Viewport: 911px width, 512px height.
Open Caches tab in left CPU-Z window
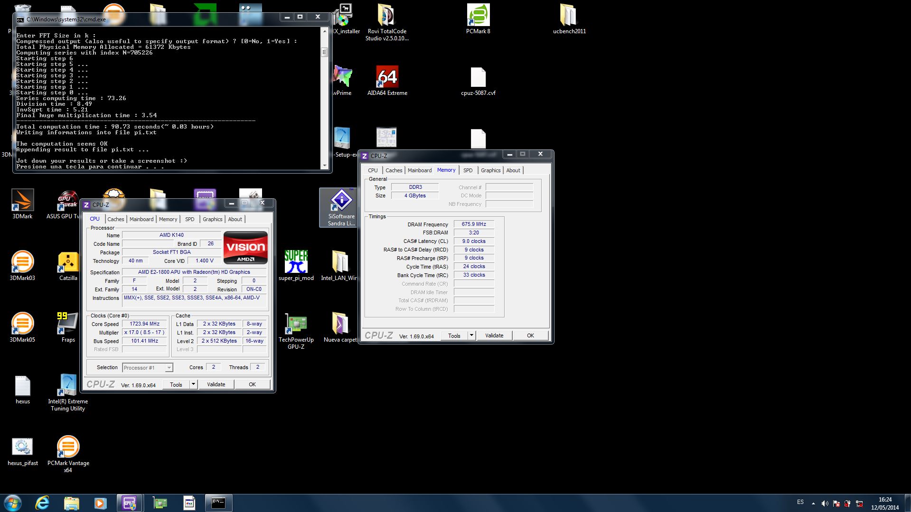115,219
